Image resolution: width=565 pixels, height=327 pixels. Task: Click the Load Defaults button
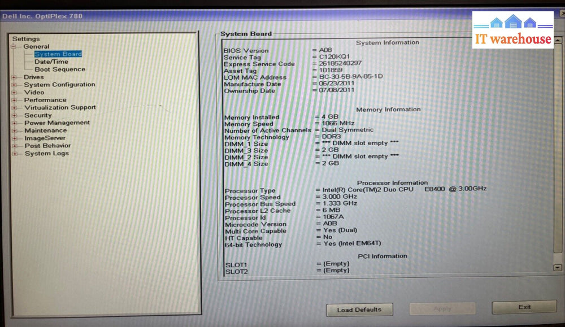[x=359, y=309]
